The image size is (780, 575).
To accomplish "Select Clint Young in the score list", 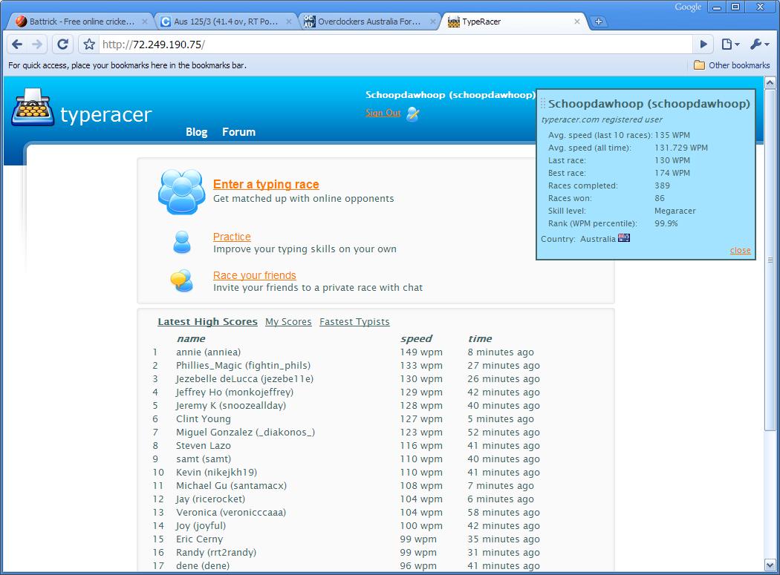I will tap(204, 419).
